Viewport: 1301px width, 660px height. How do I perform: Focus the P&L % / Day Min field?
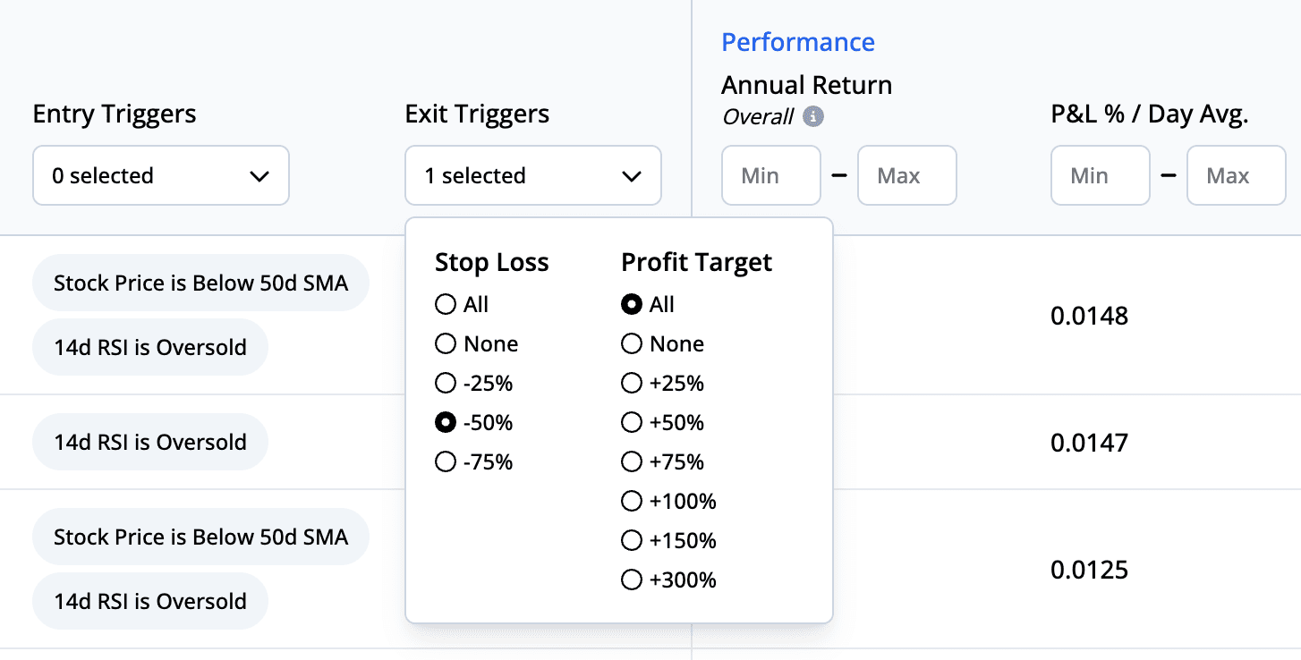click(1100, 175)
